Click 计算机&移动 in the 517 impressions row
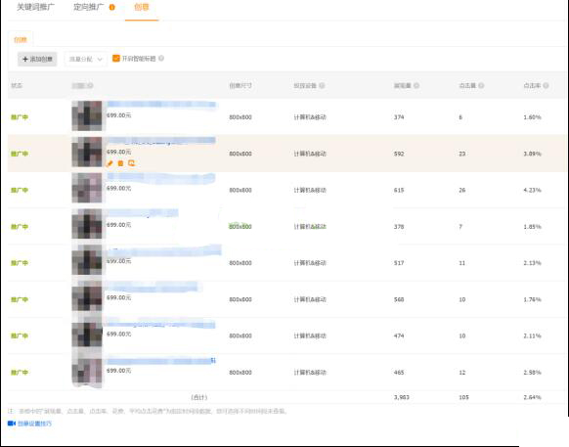 coord(310,263)
